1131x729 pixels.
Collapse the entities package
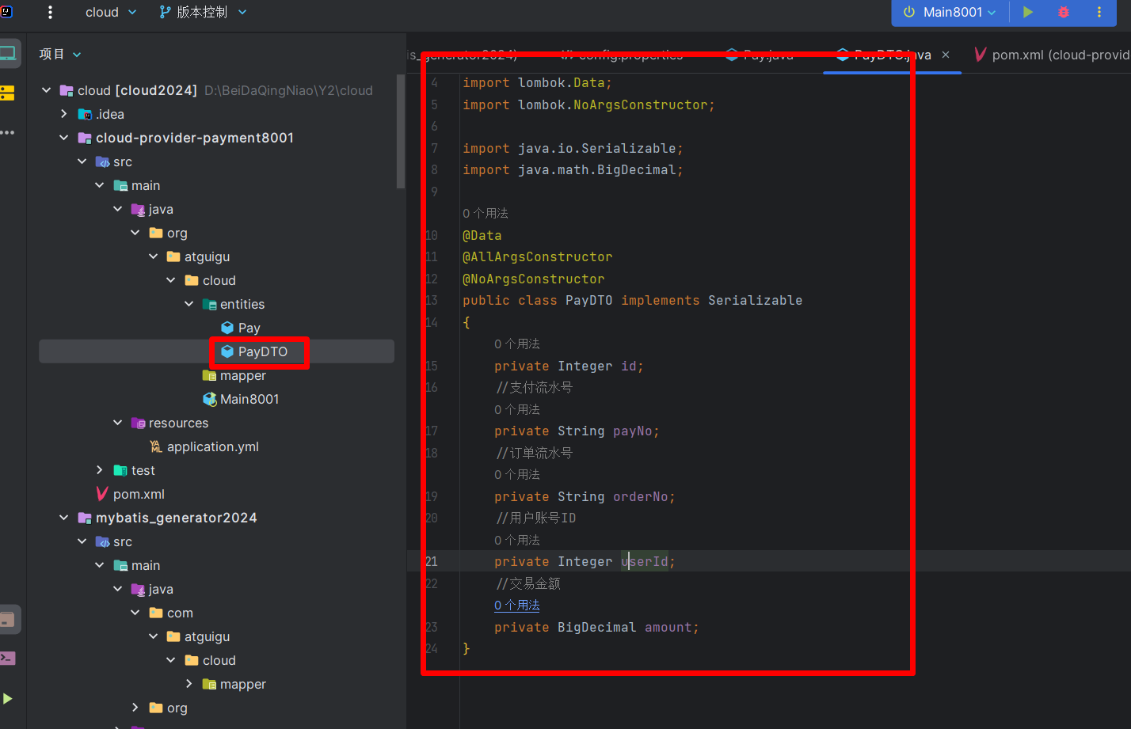188,304
